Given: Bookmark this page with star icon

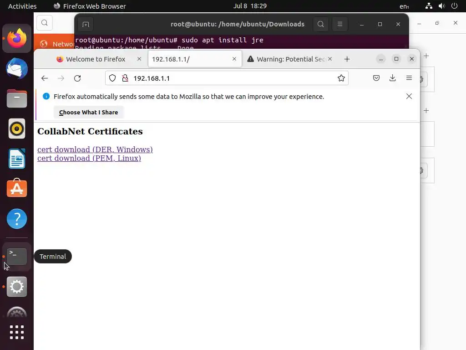Looking at the screenshot, I should pos(341,78).
